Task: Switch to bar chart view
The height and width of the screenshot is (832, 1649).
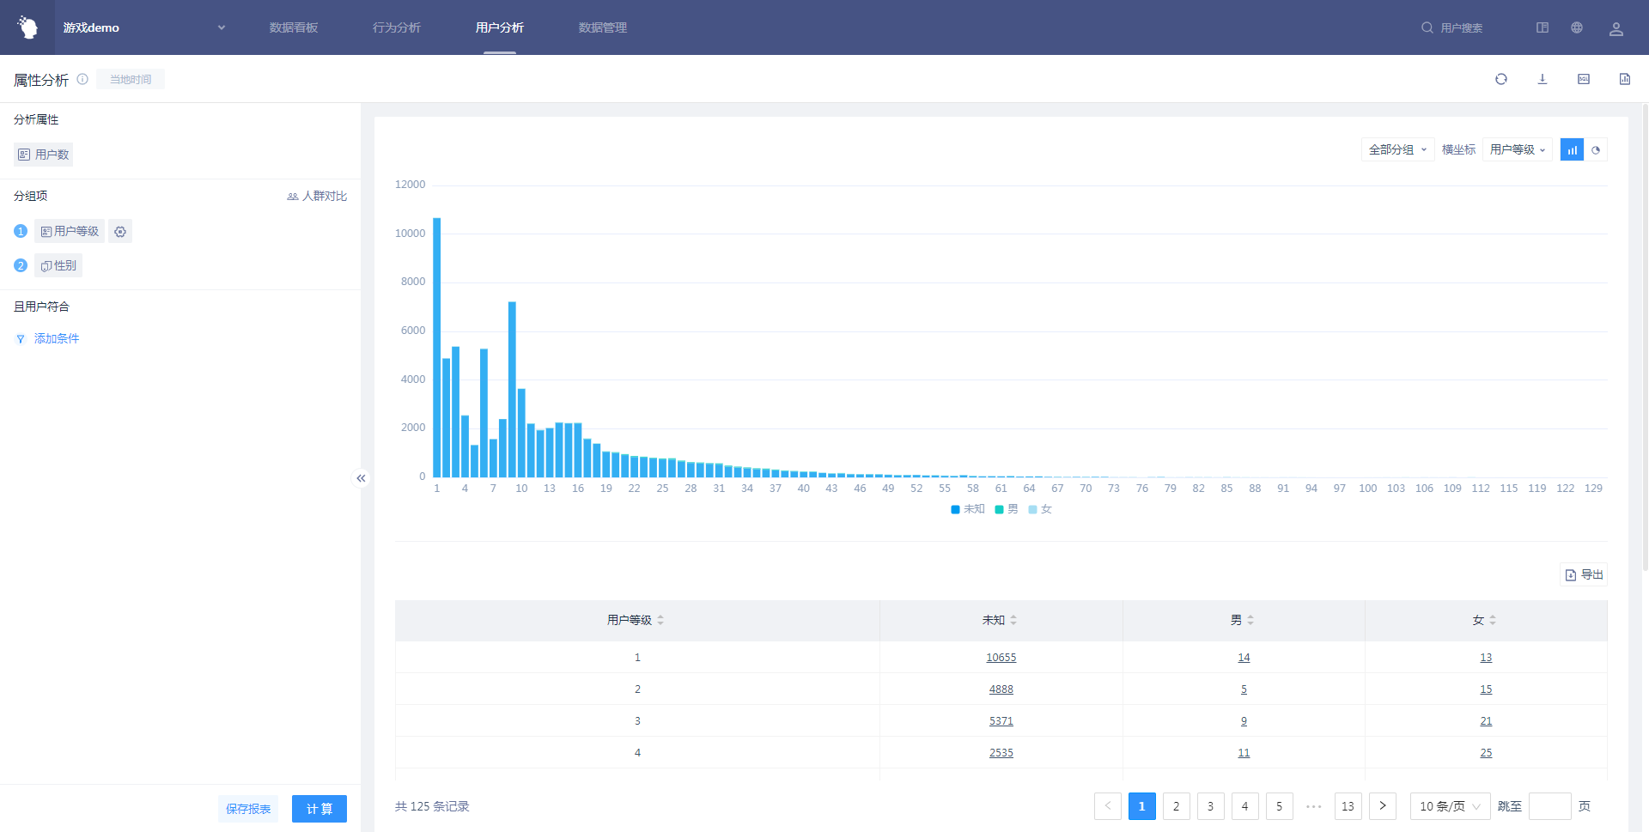Action: tap(1572, 150)
